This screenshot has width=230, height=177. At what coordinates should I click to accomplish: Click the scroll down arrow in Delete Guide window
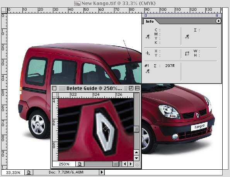(136, 158)
